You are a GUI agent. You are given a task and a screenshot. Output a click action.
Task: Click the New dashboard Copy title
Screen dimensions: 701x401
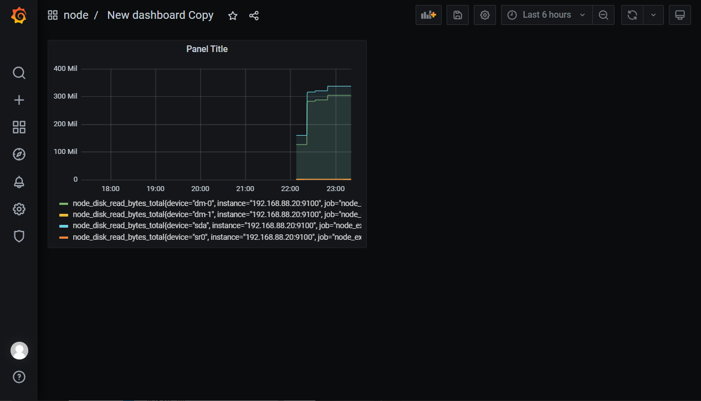pos(160,15)
